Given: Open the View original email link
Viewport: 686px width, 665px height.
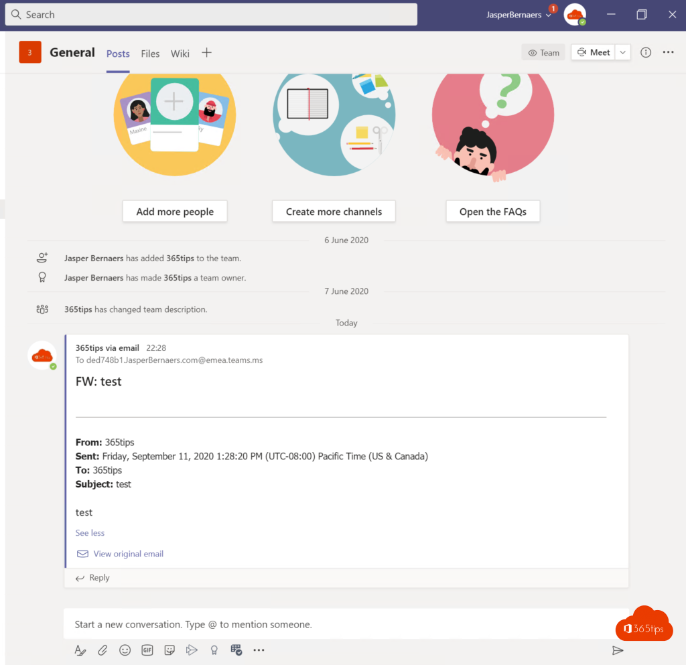Looking at the screenshot, I should [128, 554].
